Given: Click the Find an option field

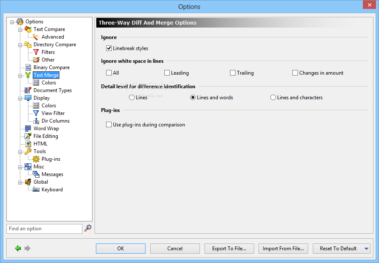Looking at the screenshot, I should 44,229.
